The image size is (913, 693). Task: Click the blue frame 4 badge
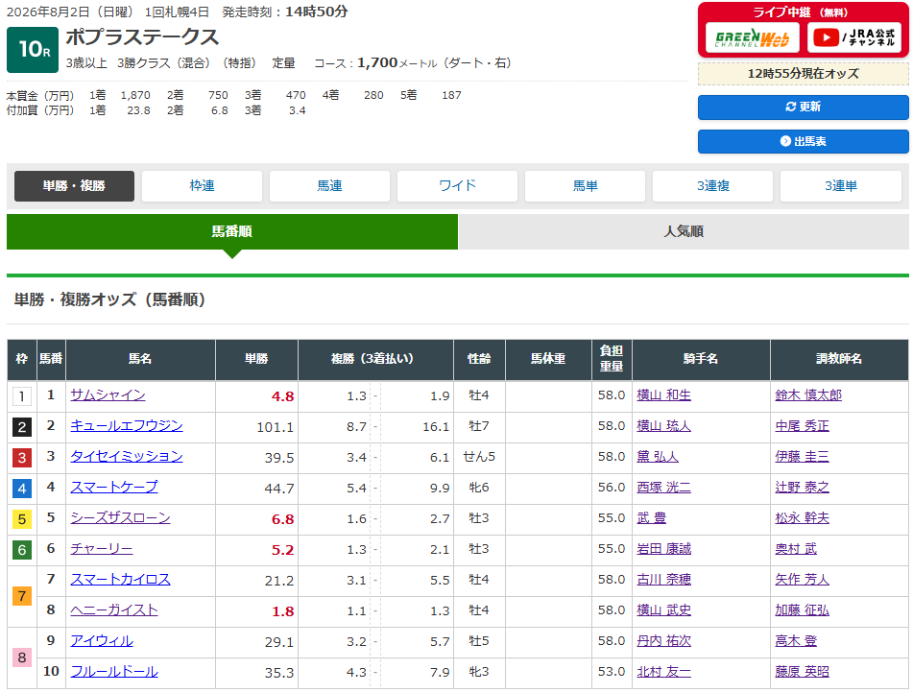pos(21,489)
